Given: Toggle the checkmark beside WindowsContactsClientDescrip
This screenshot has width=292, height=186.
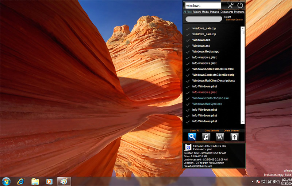Looking at the screenshot, I should (188, 75).
